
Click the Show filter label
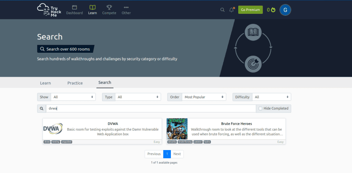(44, 97)
